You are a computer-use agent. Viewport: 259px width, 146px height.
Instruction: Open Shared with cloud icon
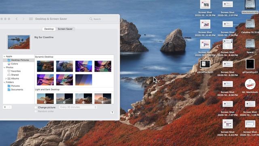(x=13, y=75)
